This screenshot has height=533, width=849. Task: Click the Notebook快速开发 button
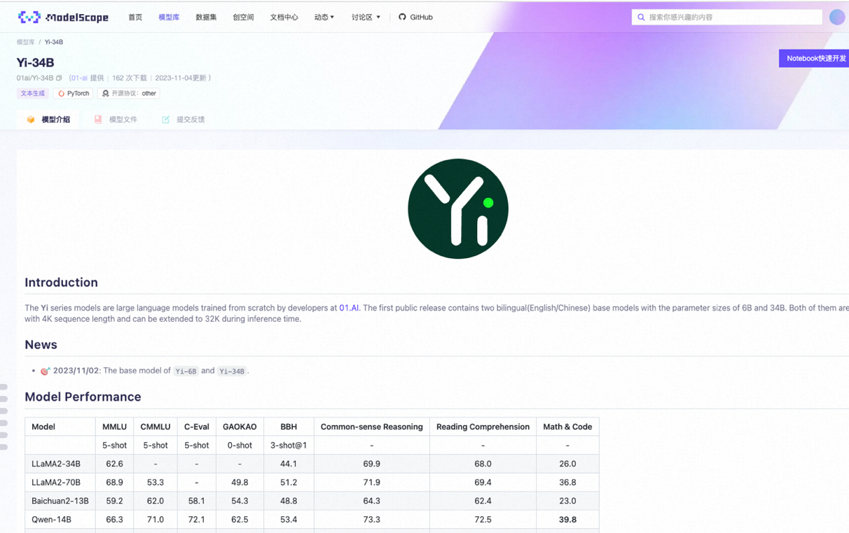[815, 58]
